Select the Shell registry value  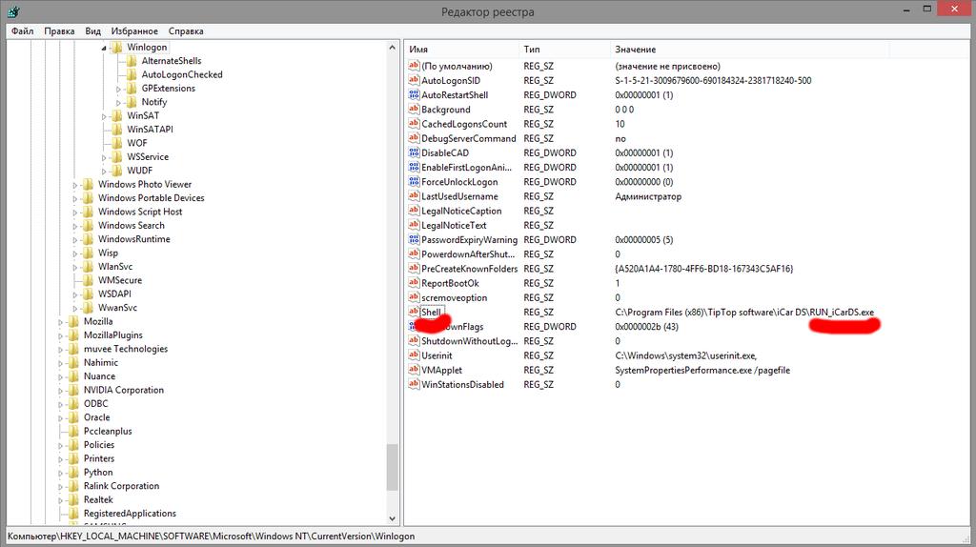[432, 313]
